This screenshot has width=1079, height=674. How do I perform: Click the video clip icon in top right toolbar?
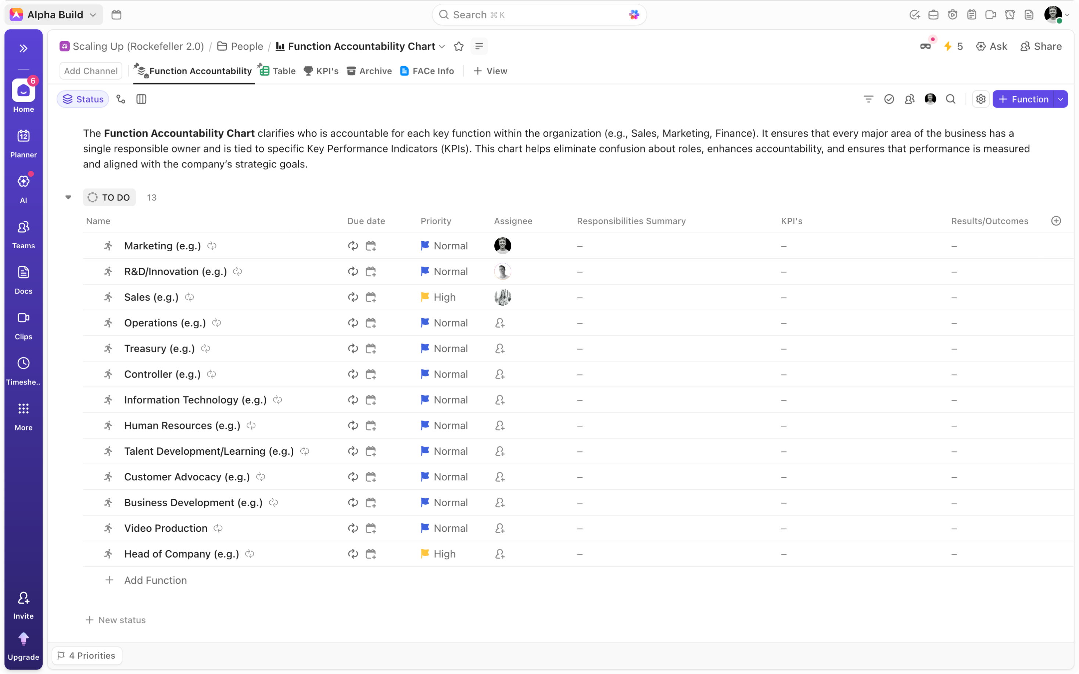[x=991, y=14]
